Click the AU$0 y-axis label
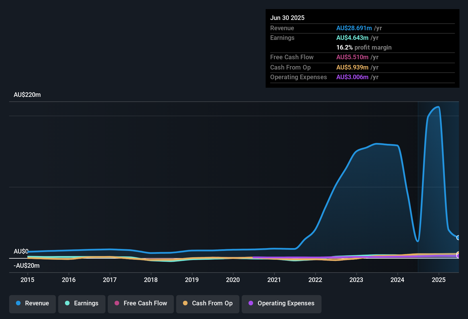This screenshot has height=319, width=468. (x=21, y=251)
